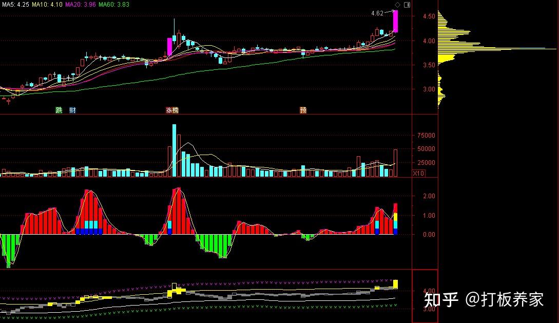Image resolution: width=559 pixels, height=323 pixels.
Task: Select the MA5: 4.25 indicator label
Action: pos(14,4)
